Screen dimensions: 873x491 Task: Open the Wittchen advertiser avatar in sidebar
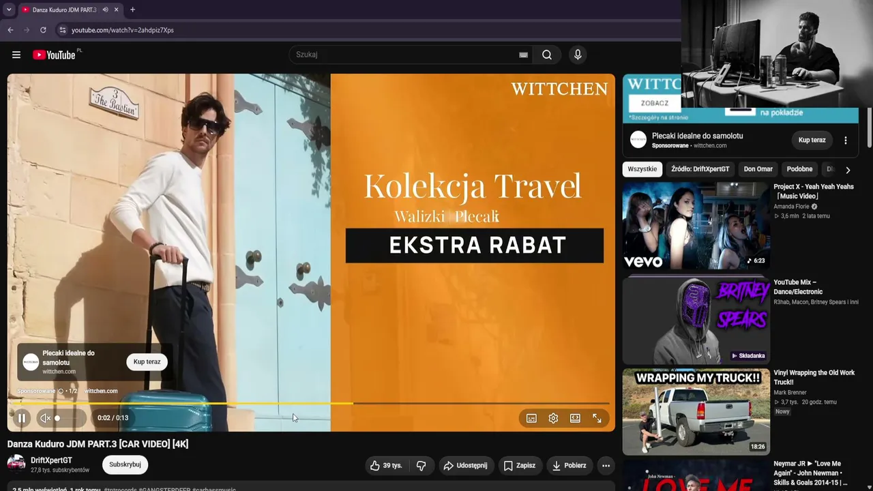[x=638, y=140]
